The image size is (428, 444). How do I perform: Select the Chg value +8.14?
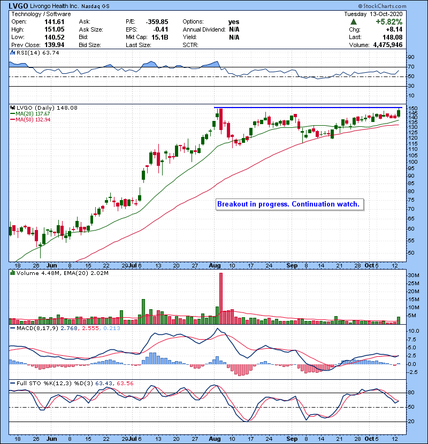coord(394,29)
